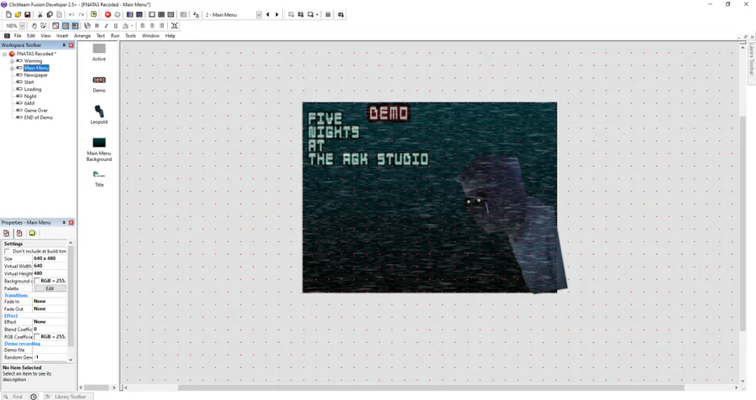
Task: Click the Background color RGB swatch
Action: pyautogui.click(x=37, y=281)
